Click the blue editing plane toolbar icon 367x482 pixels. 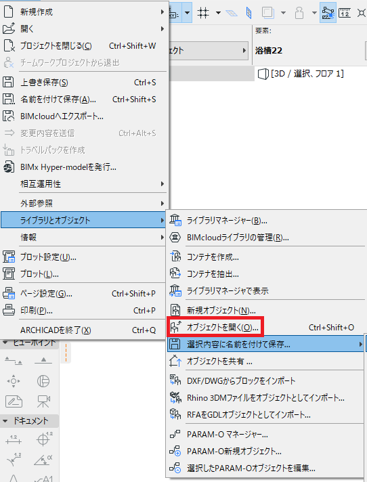(232, 13)
